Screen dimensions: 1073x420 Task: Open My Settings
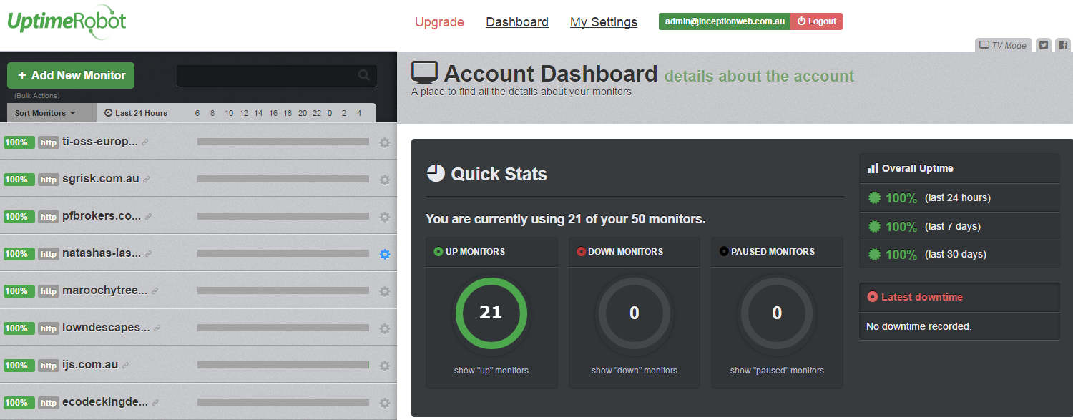click(x=604, y=22)
